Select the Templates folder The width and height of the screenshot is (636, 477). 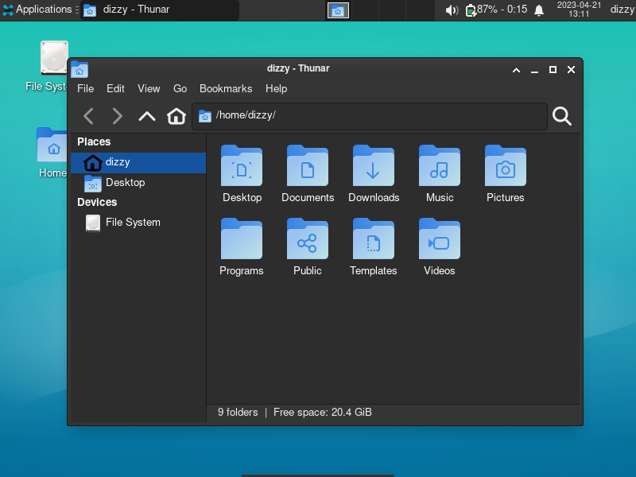point(374,238)
